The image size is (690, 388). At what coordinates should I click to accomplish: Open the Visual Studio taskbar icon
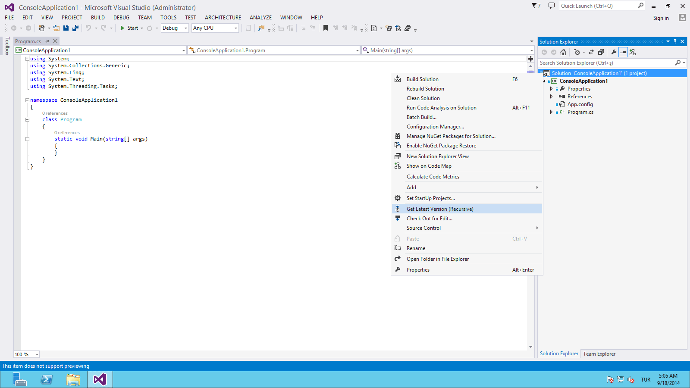point(100,379)
